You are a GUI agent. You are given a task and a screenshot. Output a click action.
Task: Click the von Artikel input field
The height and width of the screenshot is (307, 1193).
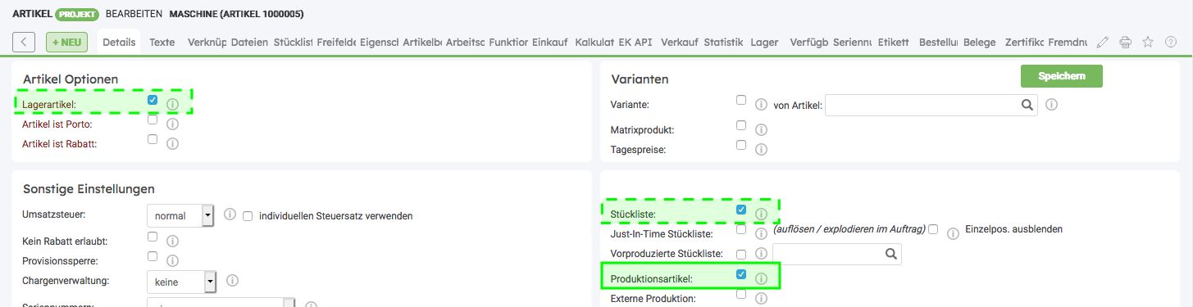coord(922,105)
